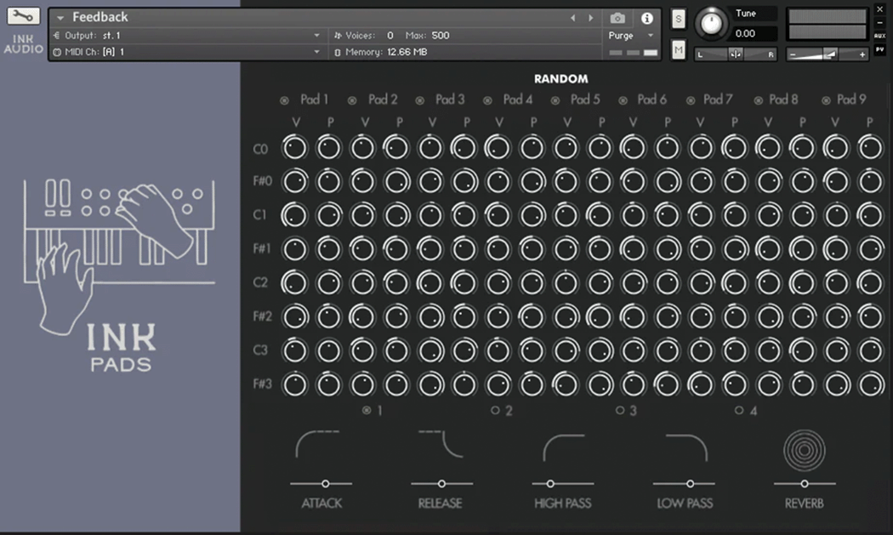Click Pad 1 volume knob in C3 row
893x535 pixels.
point(294,350)
